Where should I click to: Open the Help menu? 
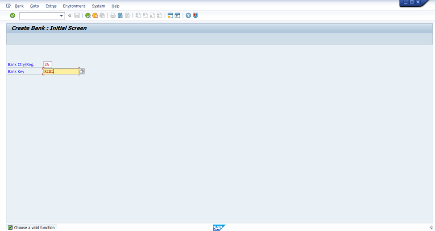point(116,6)
